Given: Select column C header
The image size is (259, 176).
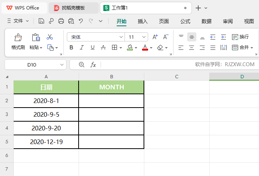Looking at the screenshot, I should pos(177,76).
